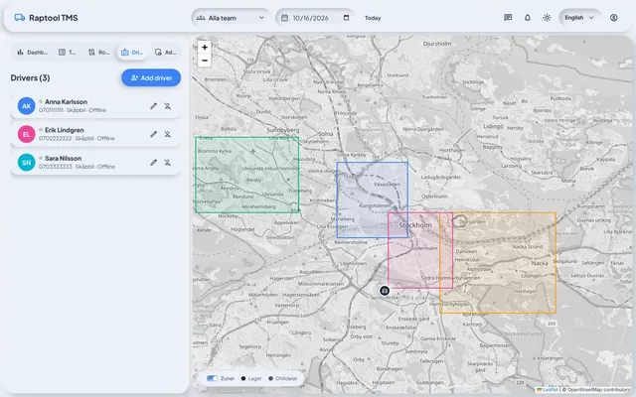Image resolution: width=636 pixels, height=397 pixels.
Task: Edit Anna Karlsson with pencil icon
Action: (153, 106)
